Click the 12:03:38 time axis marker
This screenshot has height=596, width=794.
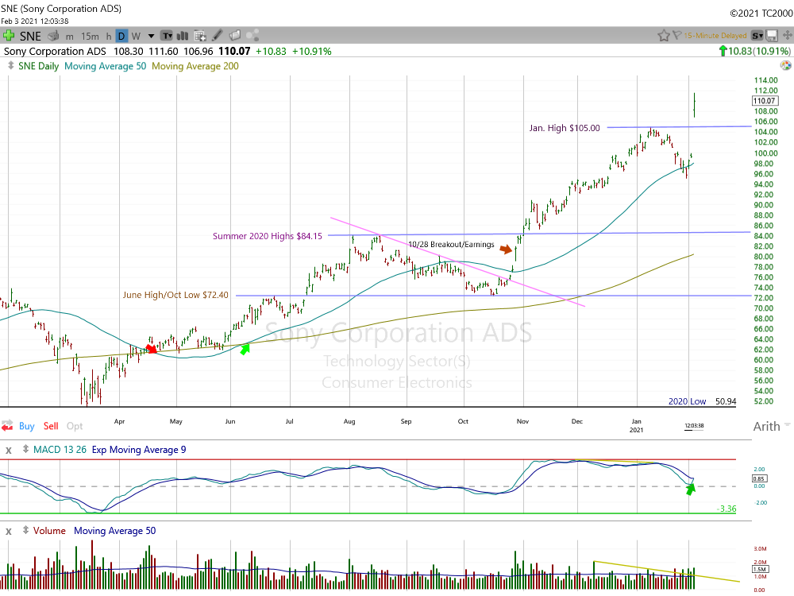694,426
